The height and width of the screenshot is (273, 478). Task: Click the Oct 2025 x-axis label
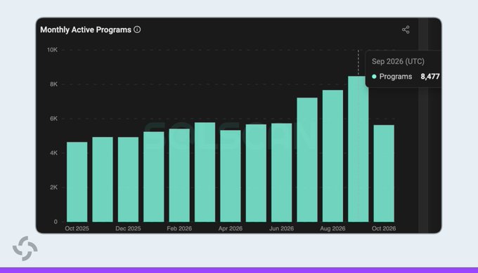point(77,229)
